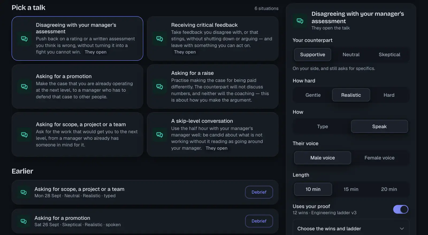Click the '6 situations' count text

click(266, 9)
